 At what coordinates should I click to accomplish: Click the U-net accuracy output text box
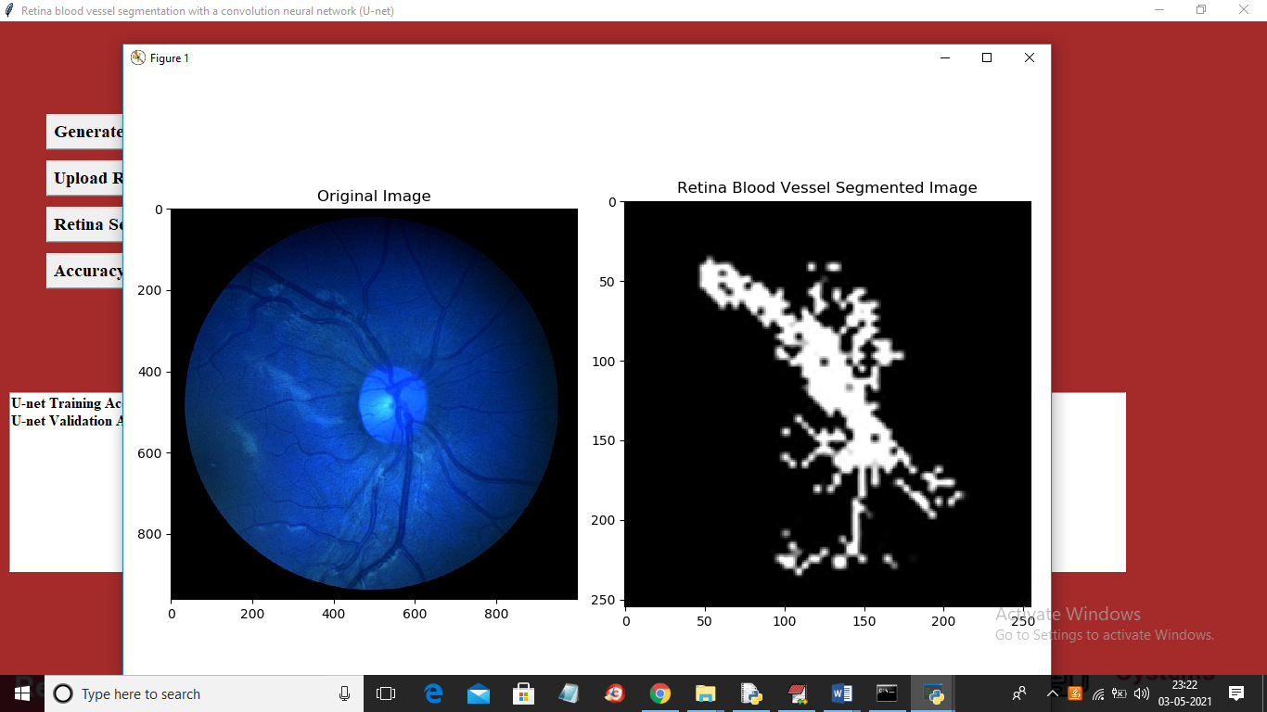point(66,482)
